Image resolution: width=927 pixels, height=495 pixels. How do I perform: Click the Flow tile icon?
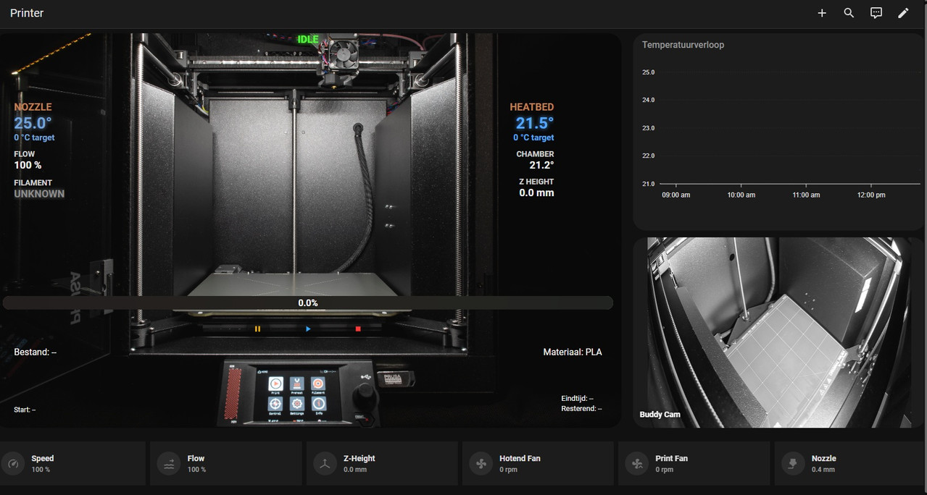[169, 464]
